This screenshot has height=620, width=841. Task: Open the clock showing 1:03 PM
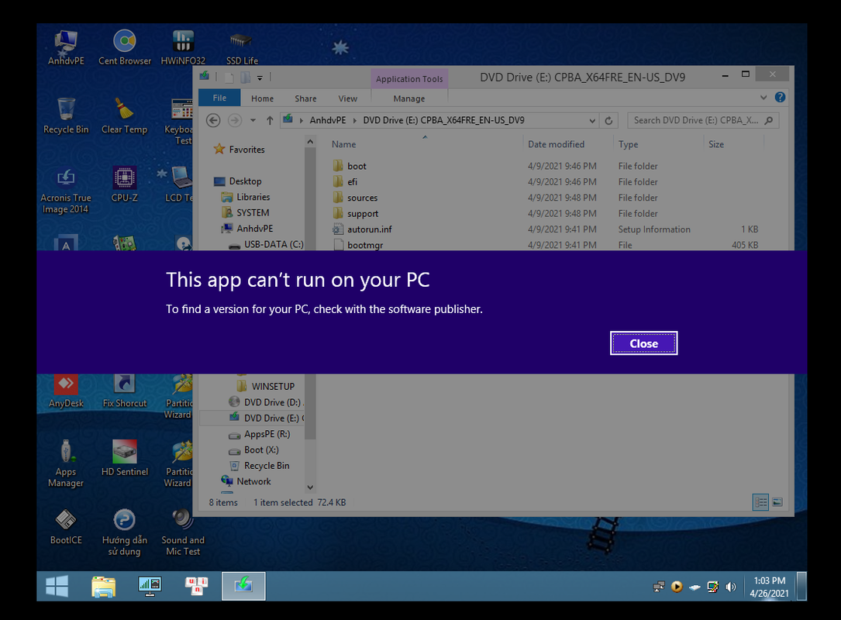tap(770, 587)
